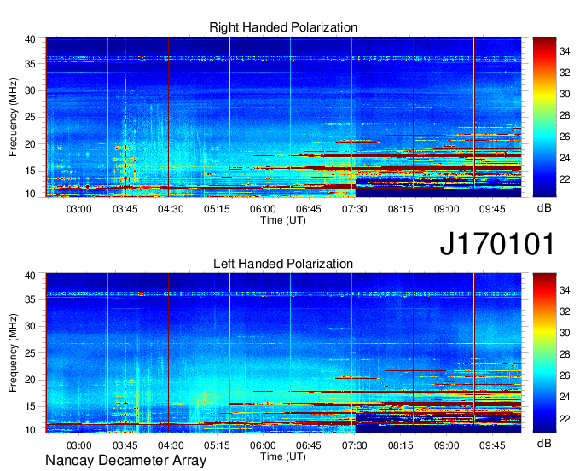
Task: Click the 09:00 time tick of the Left Handed plot
Action: coord(446,445)
